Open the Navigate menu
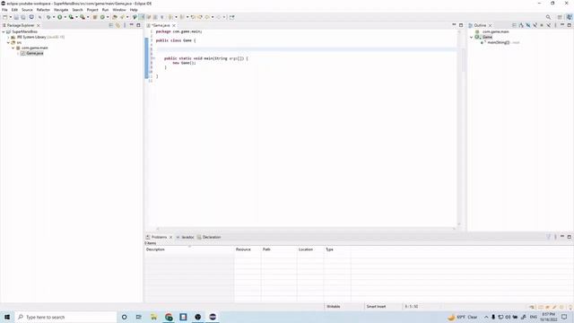The image size is (574, 323). click(x=61, y=10)
